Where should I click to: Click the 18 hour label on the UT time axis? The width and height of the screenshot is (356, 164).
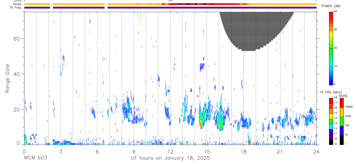click(x=244, y=151)
